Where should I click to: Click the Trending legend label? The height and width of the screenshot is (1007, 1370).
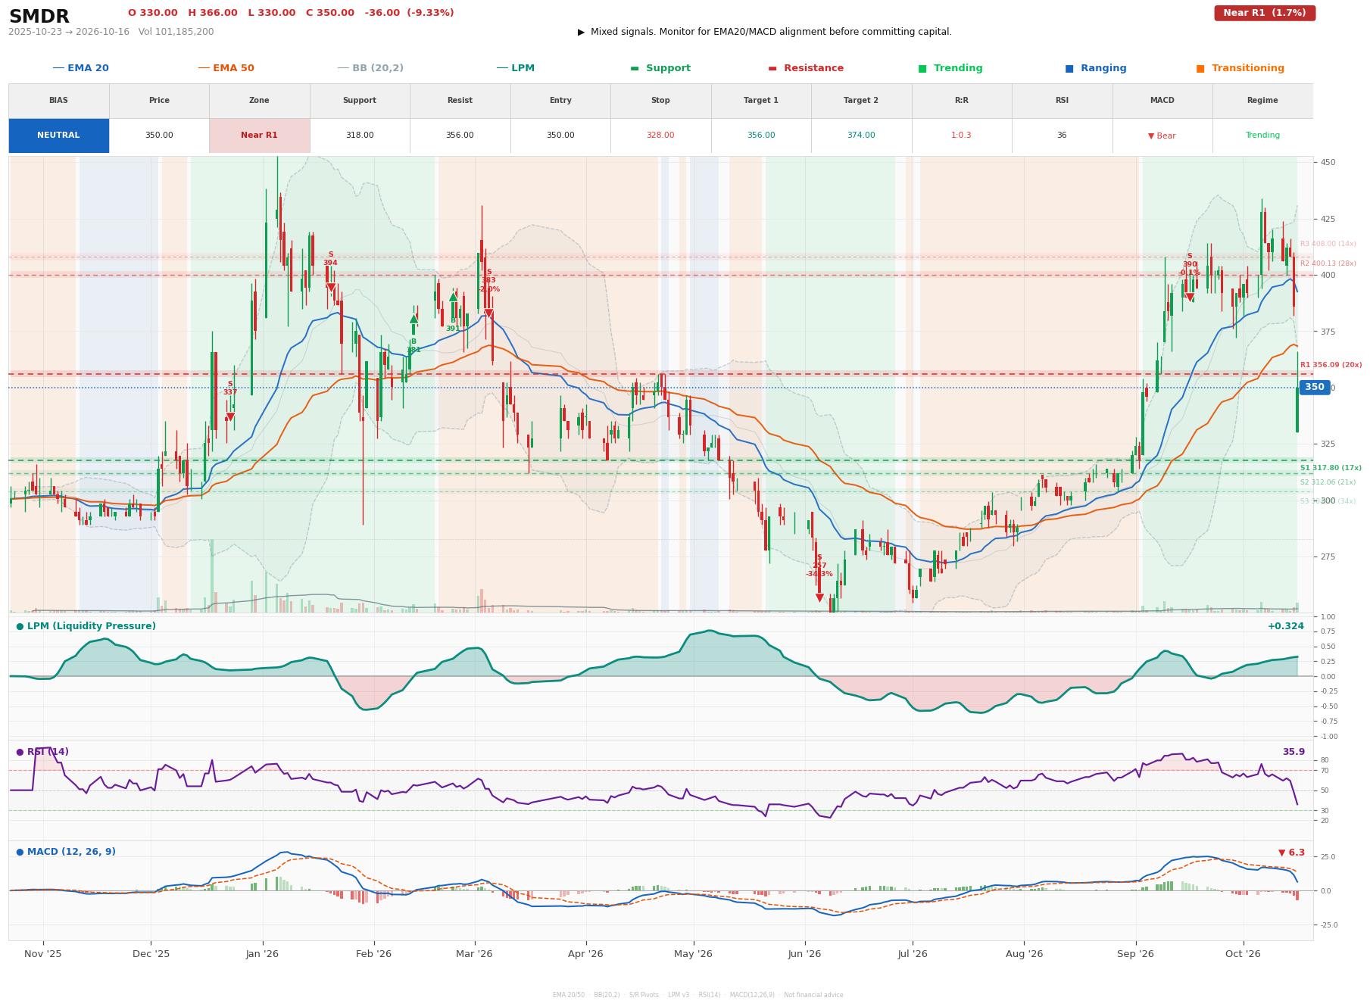[958, 68]
